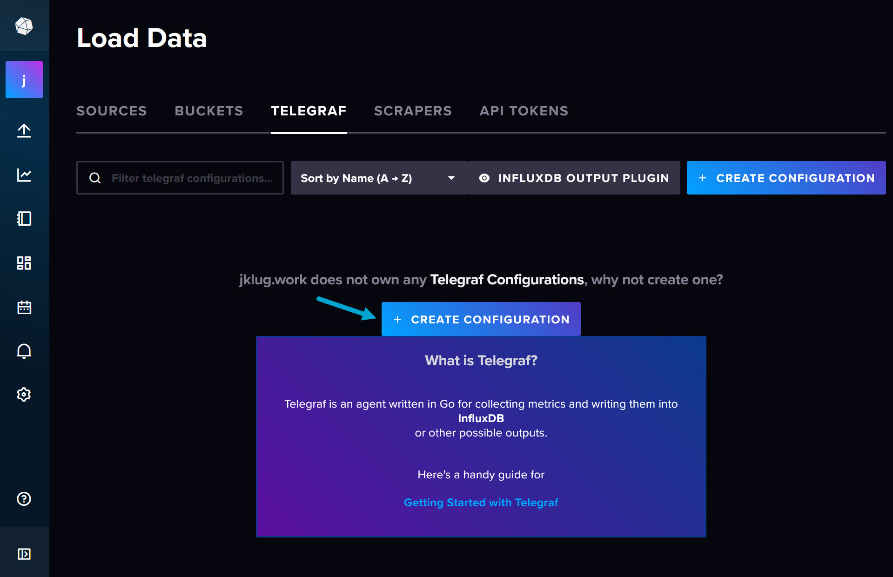The height and width of the screenshot is (577, 893).
Task: Open the user account avatar 'j'
Action: 24,80
